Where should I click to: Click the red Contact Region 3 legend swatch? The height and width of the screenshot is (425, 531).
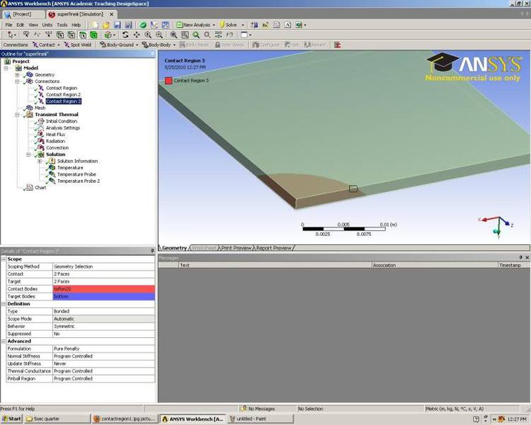tap(169, 81)
